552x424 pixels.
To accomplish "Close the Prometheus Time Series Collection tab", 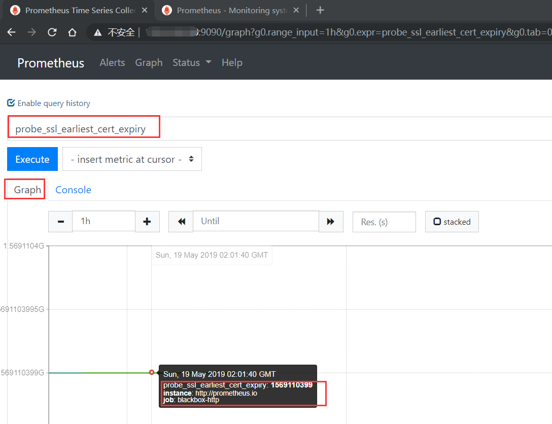I will pos(144,10).
